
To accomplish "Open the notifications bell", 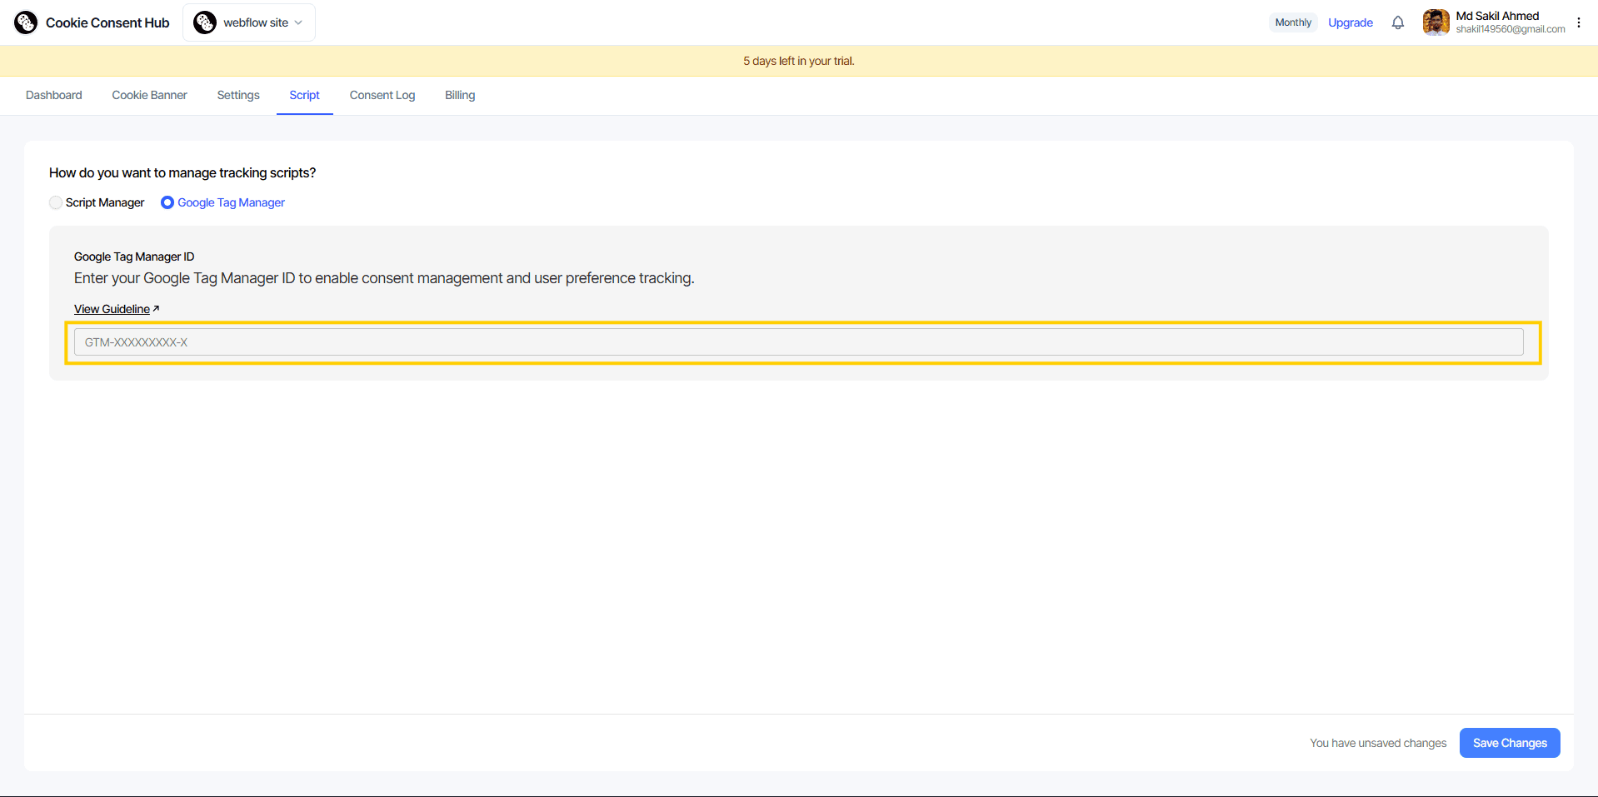I will (1398, 22).
